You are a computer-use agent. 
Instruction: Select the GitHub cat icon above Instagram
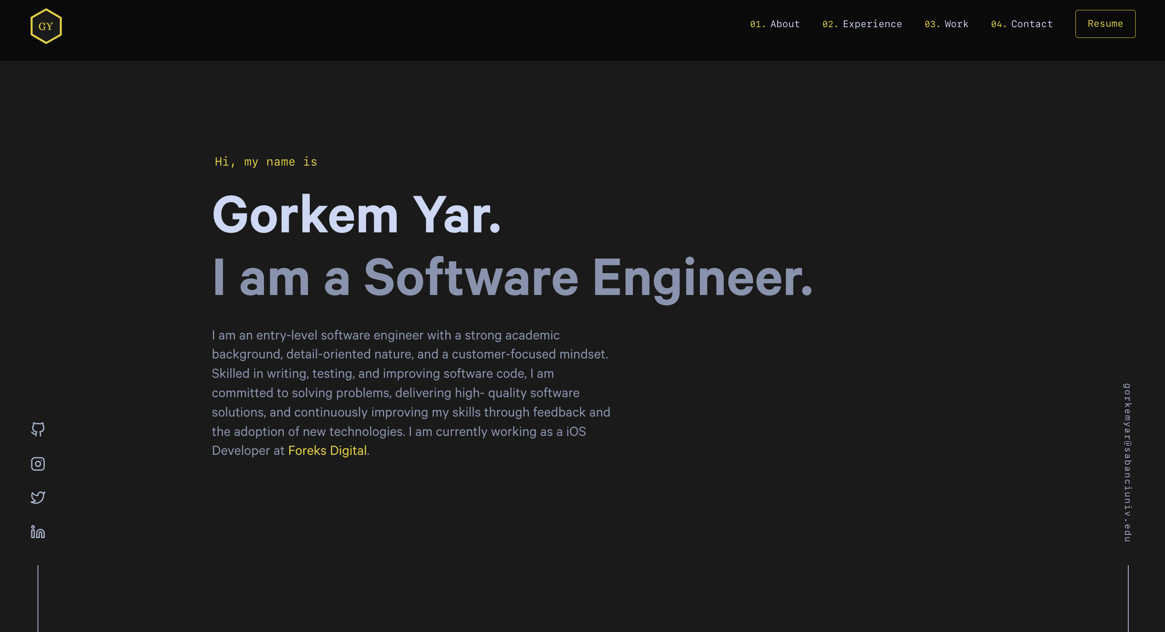pos(38,429)
